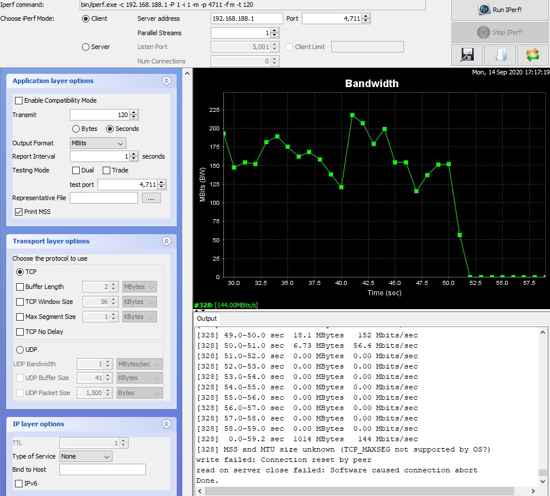Switch to the Output tab
The width and height of the screenshot is (550, 496).
click(207, 318)
